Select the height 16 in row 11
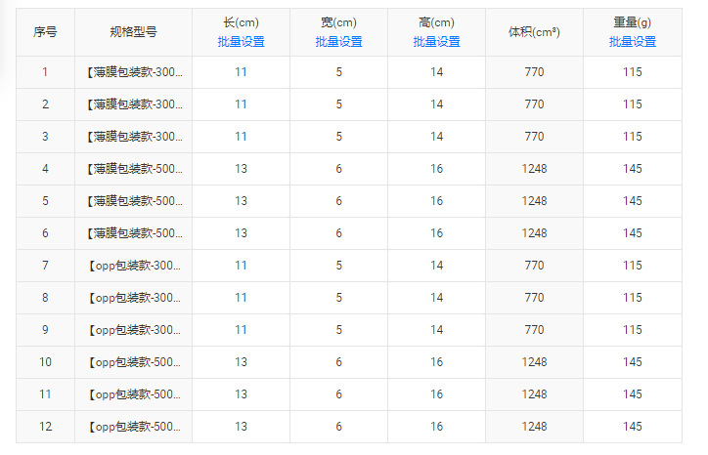The height and width of the screenshot is (455, 708). [x=436, y=394]
